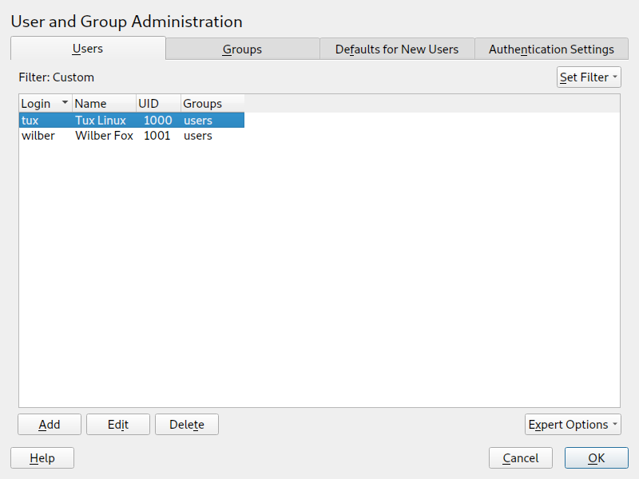Edit the selected user

click(x=118, y=425)
